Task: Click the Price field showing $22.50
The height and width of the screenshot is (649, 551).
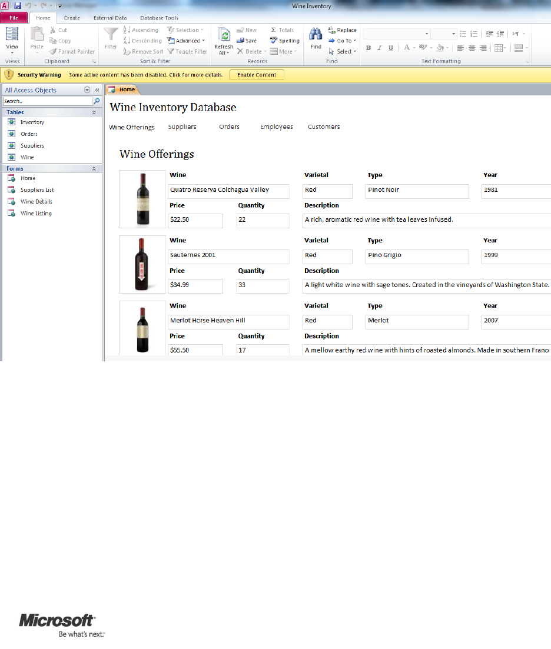Action: coord(195,220)
